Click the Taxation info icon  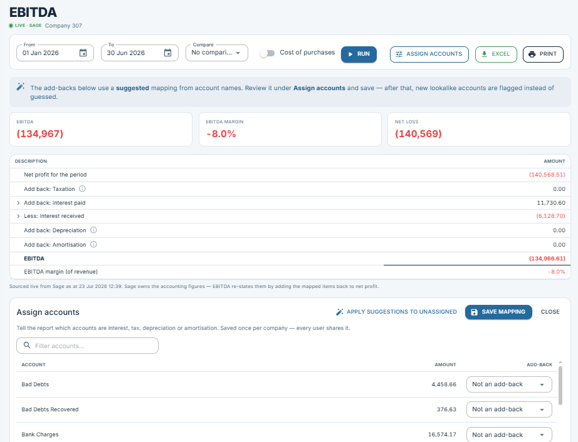(82, 189)
